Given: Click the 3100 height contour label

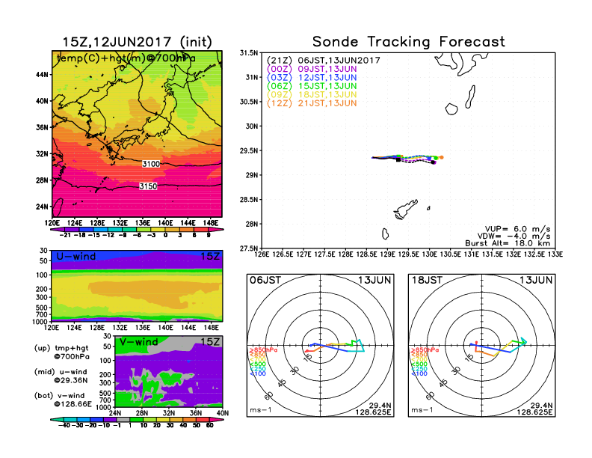Looking at the screenshot, I should click(151, 164).
